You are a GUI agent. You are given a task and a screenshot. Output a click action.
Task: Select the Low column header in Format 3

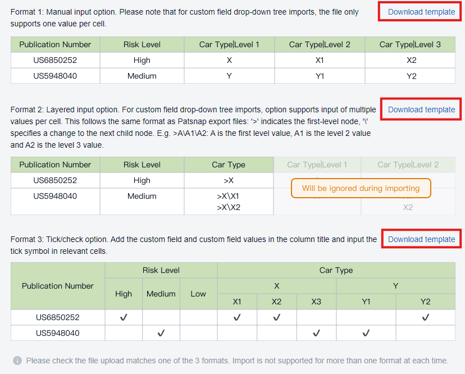point(198,294)
